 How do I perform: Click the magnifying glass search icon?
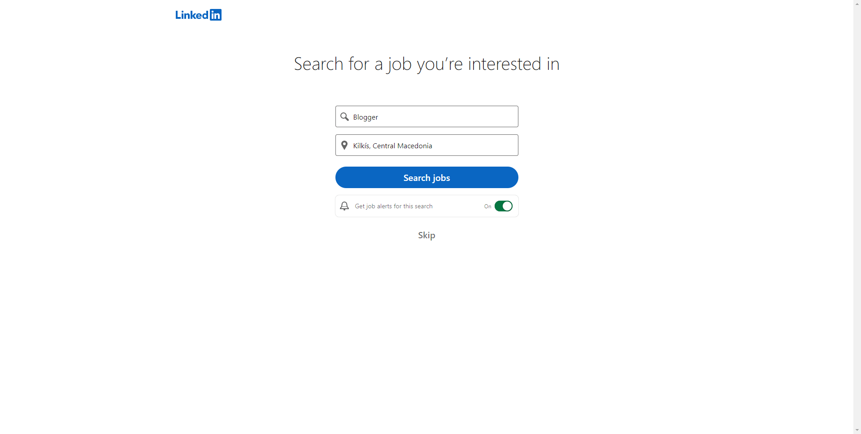(344, 116)
